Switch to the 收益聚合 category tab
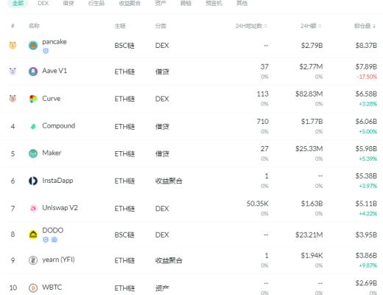This screenshot has height=295, width=383. pos(130,3)
